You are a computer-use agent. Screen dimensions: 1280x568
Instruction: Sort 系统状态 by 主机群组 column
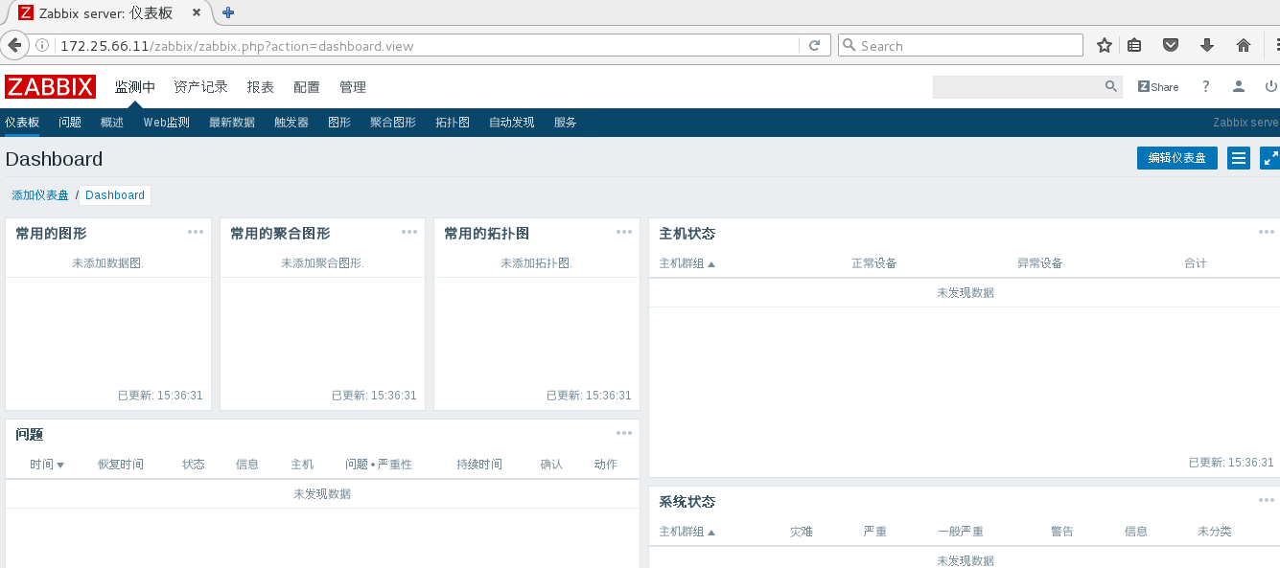click(x=687, y=532)
